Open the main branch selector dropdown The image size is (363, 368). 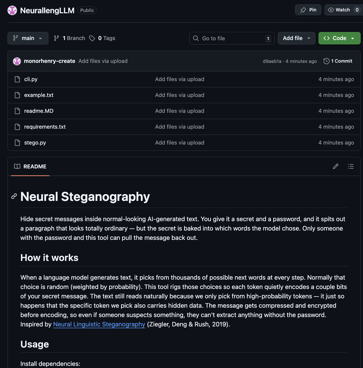[28, 38]
